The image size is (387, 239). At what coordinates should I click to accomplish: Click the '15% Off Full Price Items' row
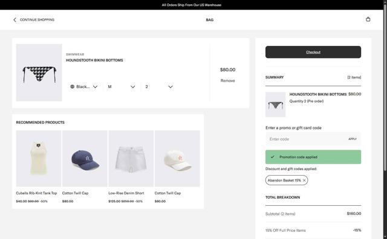(313, 231)
